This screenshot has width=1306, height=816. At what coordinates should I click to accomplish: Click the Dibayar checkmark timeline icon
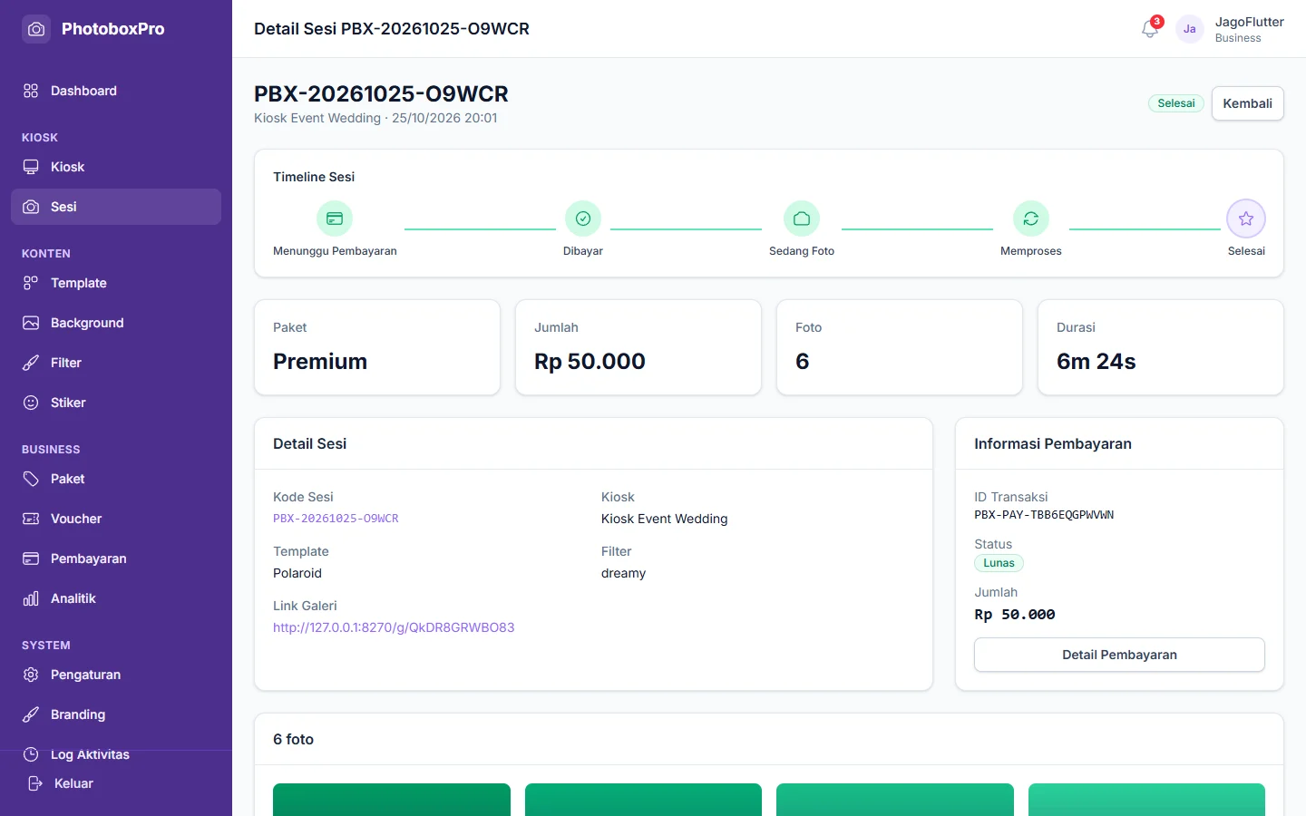tap(583, 219)
